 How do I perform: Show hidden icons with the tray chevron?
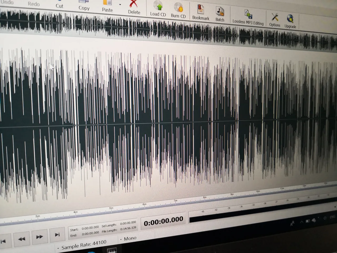click(x=301, y=222)
